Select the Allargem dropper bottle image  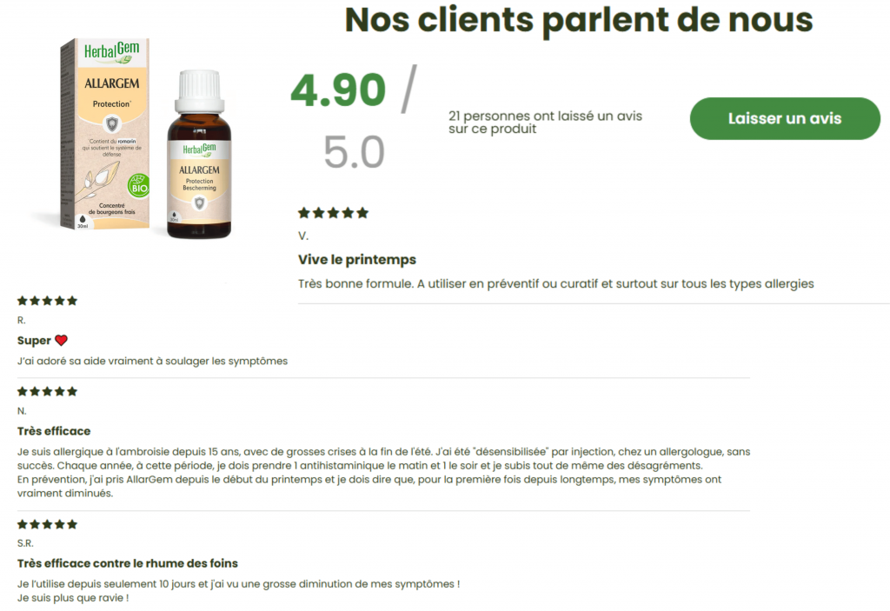click(x=199, y=154)
